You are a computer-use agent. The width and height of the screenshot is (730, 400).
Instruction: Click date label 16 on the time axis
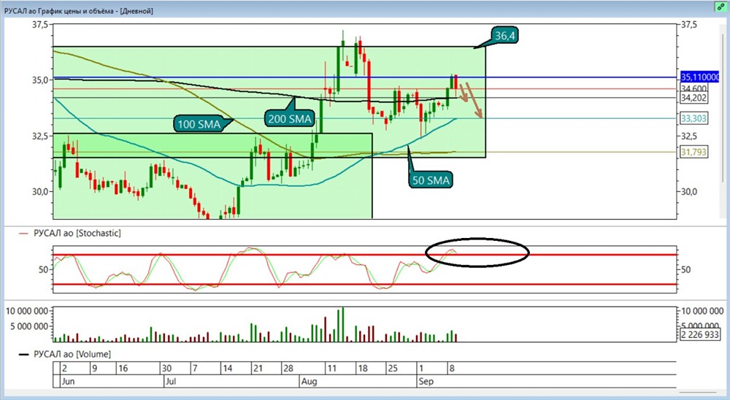pos(123,369)
